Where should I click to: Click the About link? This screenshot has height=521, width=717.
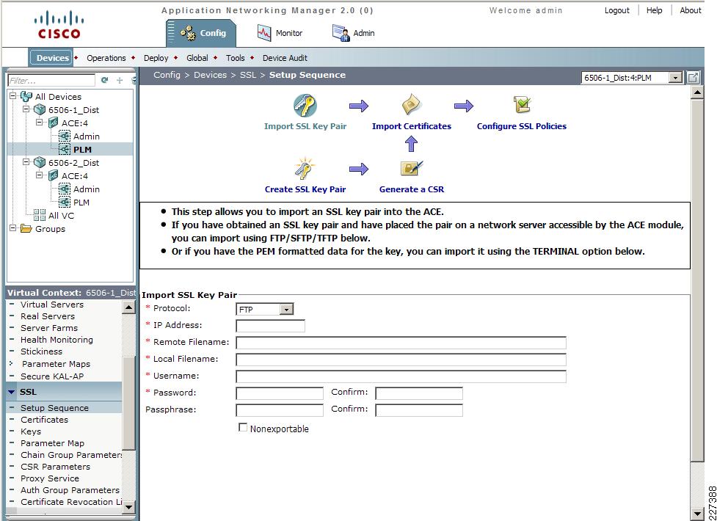(x=691, y=10)
